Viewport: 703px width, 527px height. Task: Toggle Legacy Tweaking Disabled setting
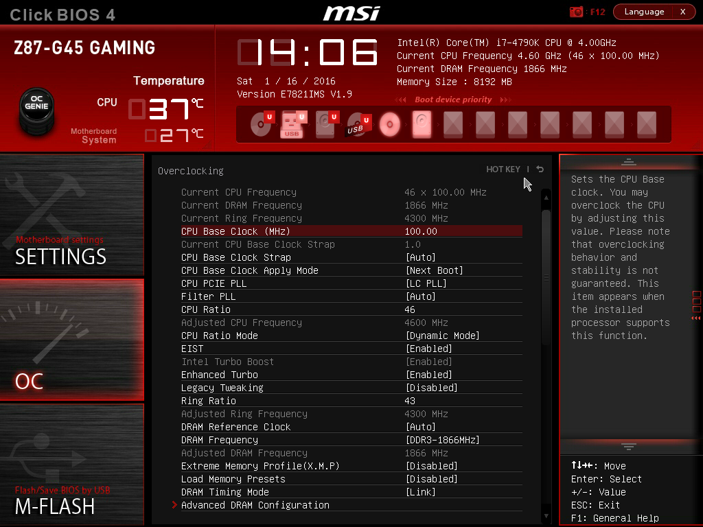351,388
